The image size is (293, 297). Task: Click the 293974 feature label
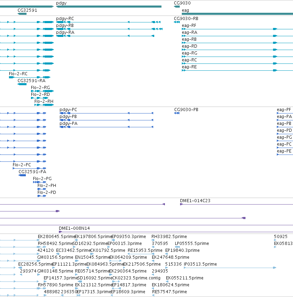28,271
